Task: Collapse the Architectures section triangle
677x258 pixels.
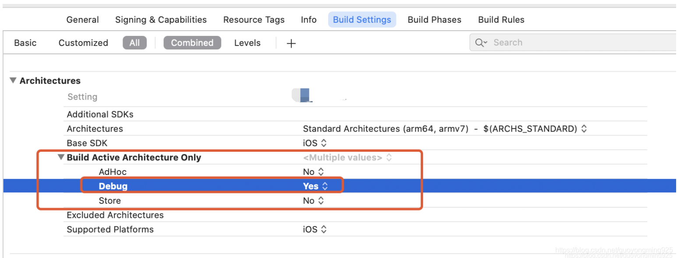Action: 13,80
